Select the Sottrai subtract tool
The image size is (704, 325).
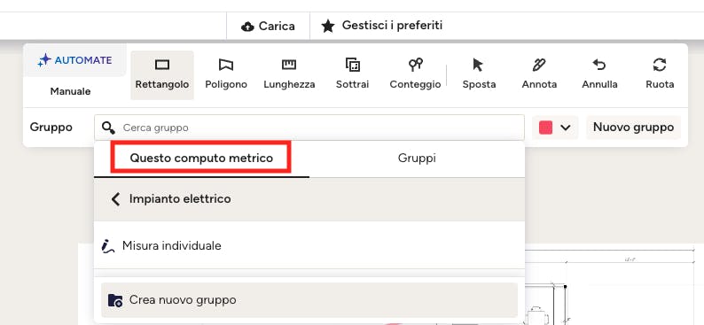tap(353, 75)
